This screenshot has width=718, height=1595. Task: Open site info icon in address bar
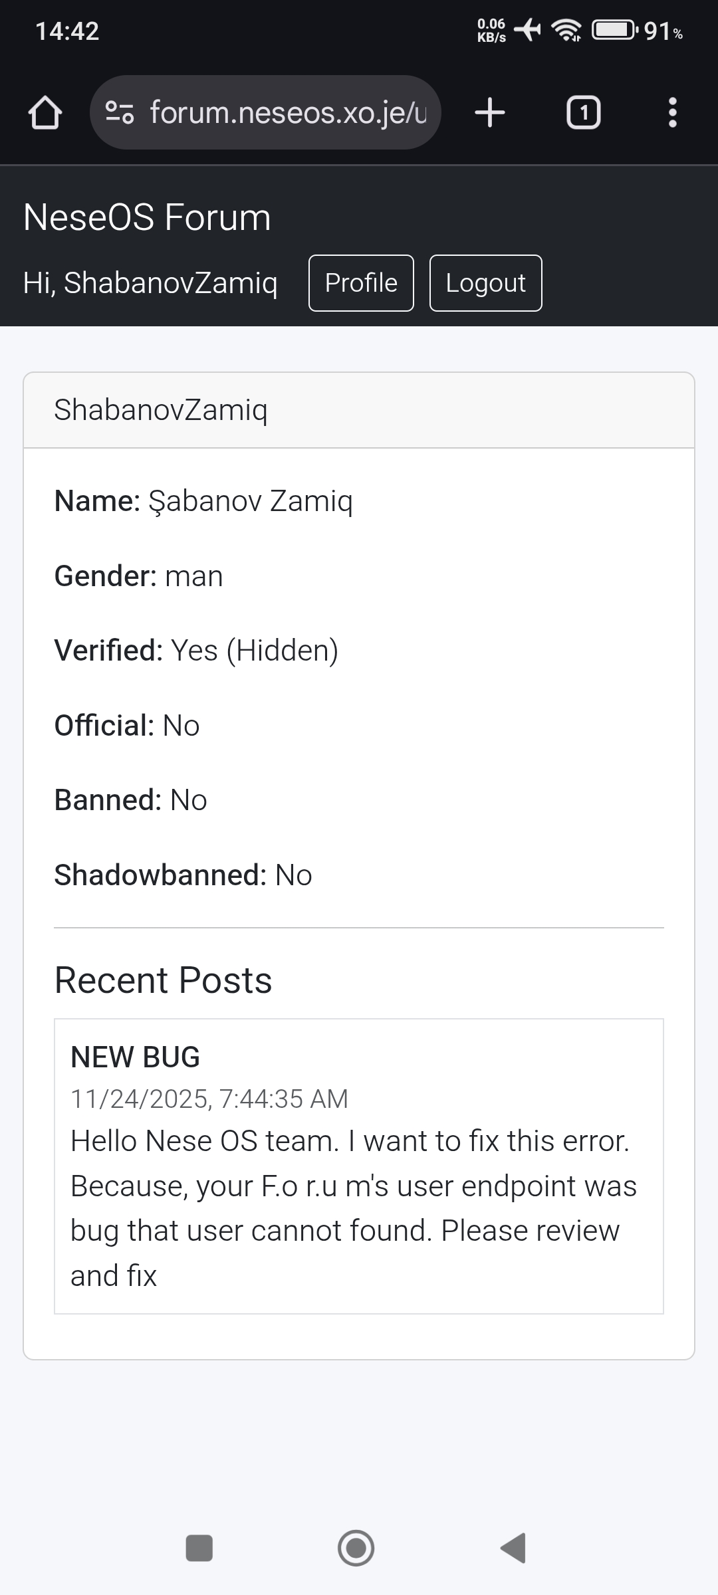coord(120,112)
